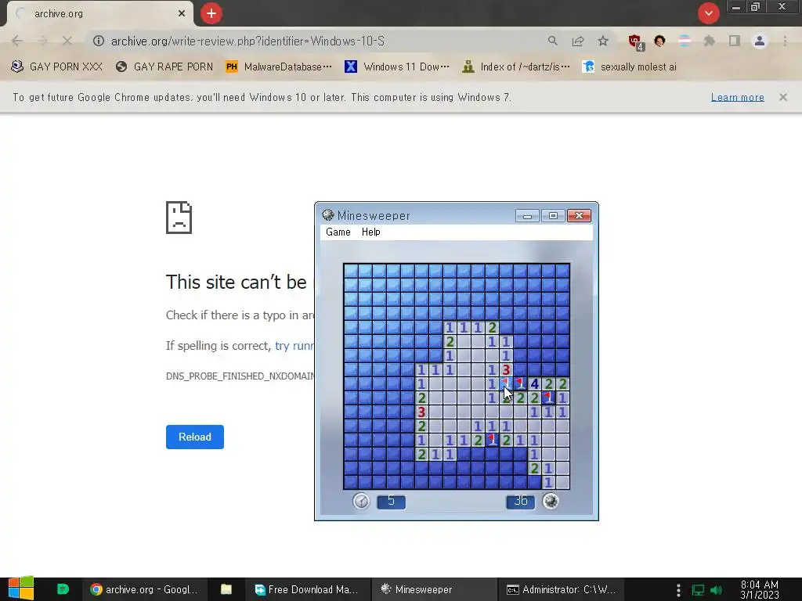The height and width of the screenshot is (601, 802).
Task: Open the Chrome profile avatar button
Action: click(x=760, y=41)
